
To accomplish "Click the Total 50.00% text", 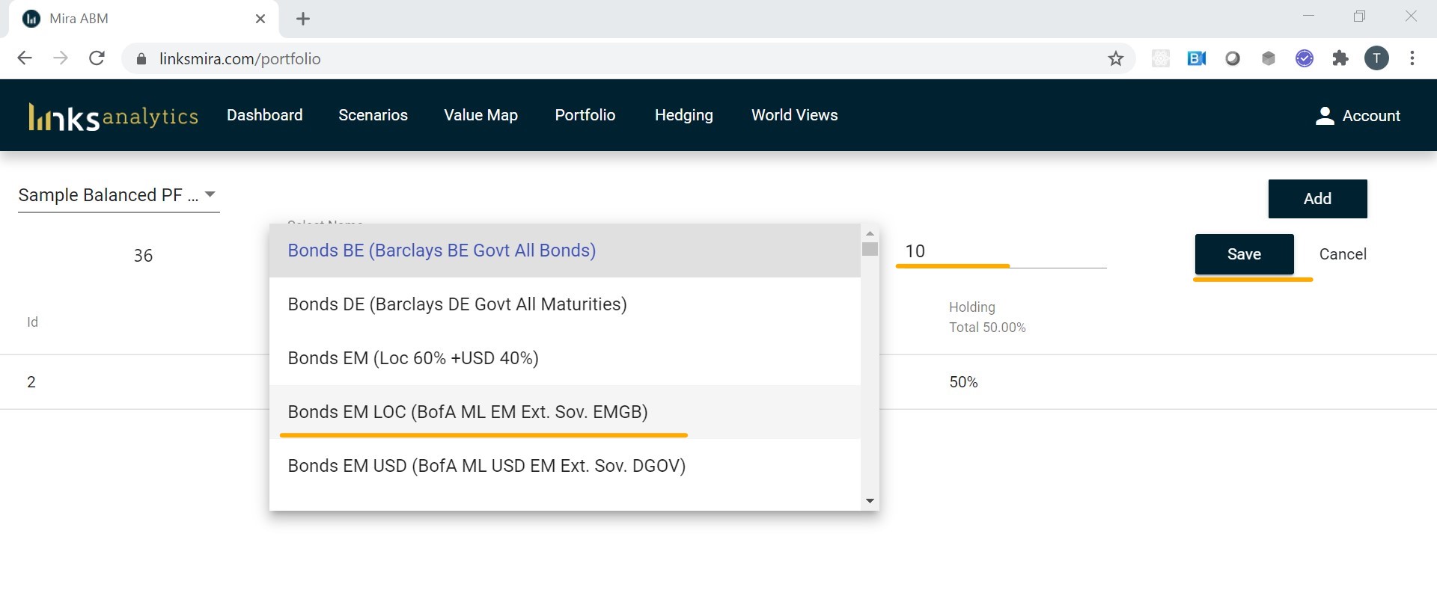I will point(987,328).
